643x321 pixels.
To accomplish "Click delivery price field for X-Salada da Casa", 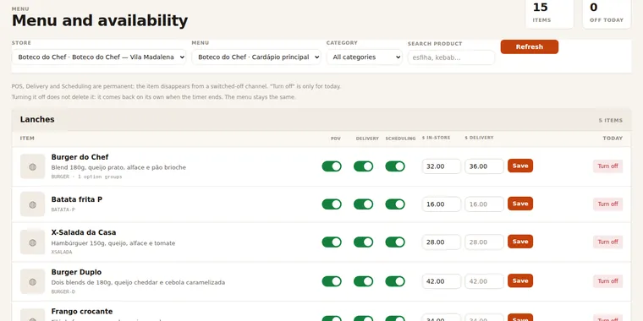I will 484,242.
